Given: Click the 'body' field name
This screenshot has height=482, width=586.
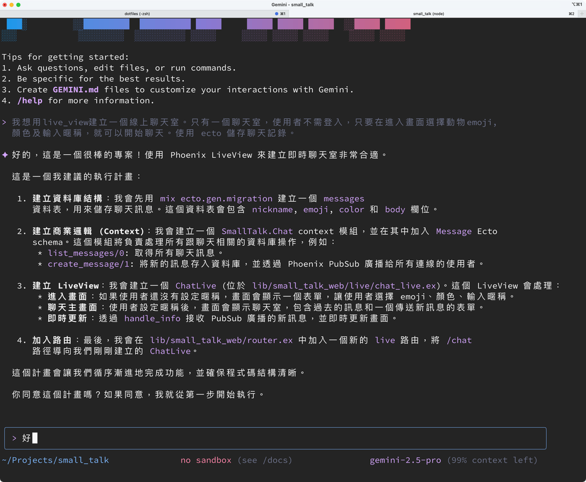Looking at the screenshot, I should click(x=395, y=210).
